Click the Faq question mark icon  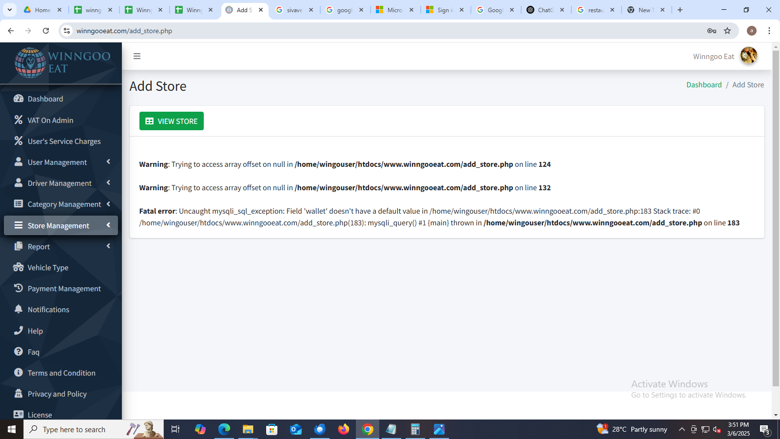point(19,352)
